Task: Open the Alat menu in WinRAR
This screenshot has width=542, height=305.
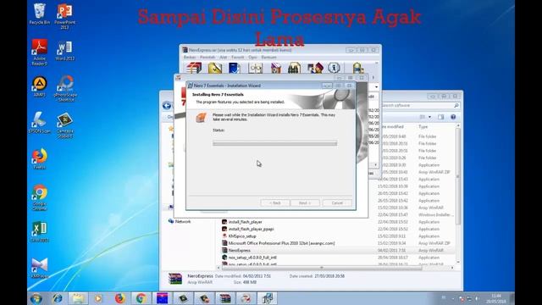Action: coord(224,57)
